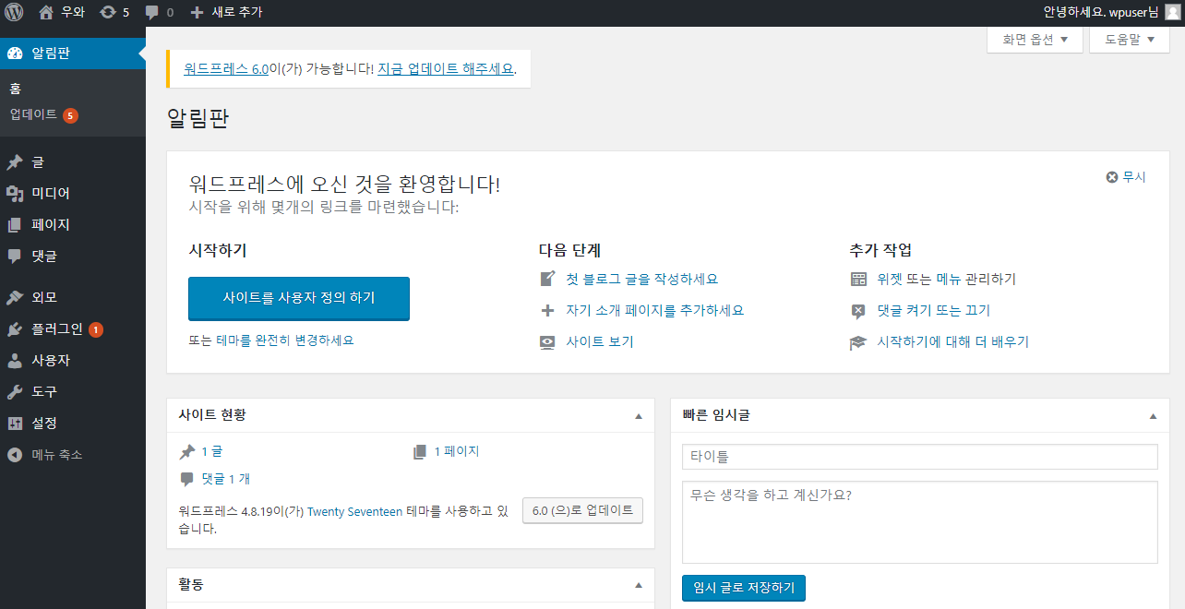Click plus icon beside 자기 소개 페이지를 추가하세요
1185x609 pixels.
[548, 310]
